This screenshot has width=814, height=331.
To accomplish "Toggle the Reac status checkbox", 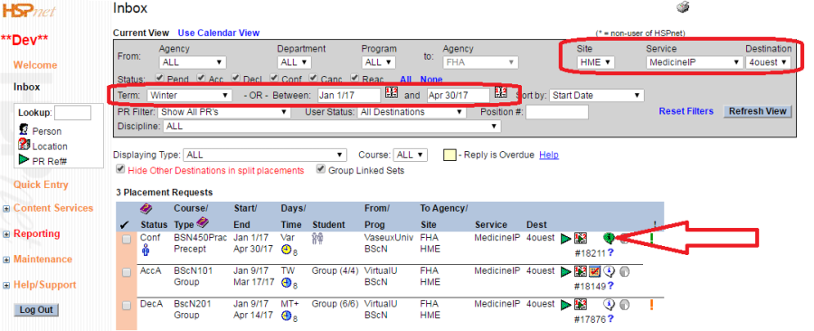I will point(355,79).
